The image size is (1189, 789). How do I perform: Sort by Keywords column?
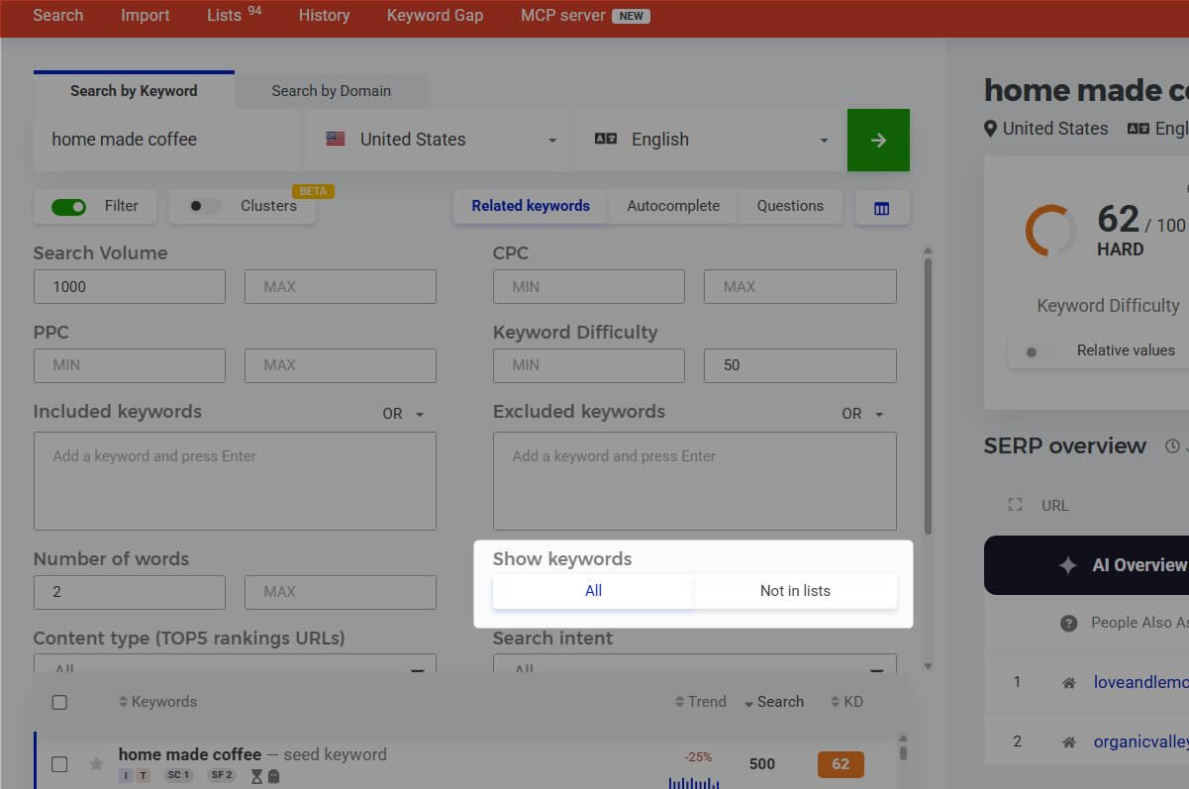tap(157, 702)
